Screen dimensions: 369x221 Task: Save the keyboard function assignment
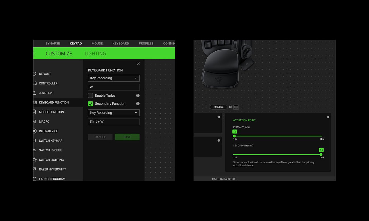tap(127, 137)
